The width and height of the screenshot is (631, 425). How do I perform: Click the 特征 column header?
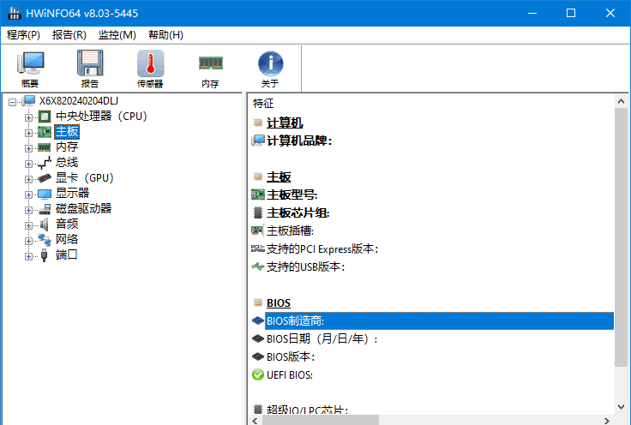pos(263,104)
